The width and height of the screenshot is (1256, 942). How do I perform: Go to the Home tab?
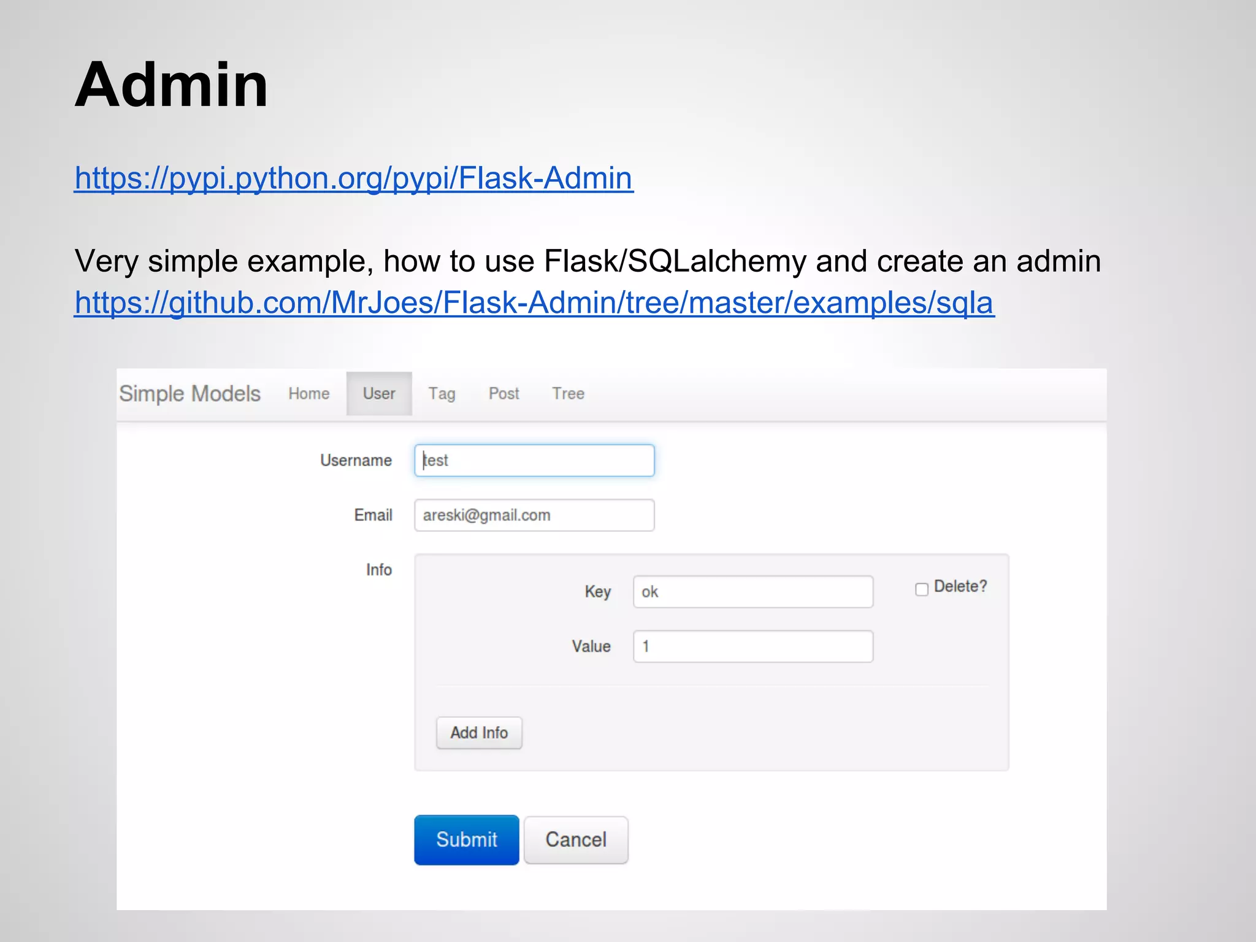pos(308,394)
